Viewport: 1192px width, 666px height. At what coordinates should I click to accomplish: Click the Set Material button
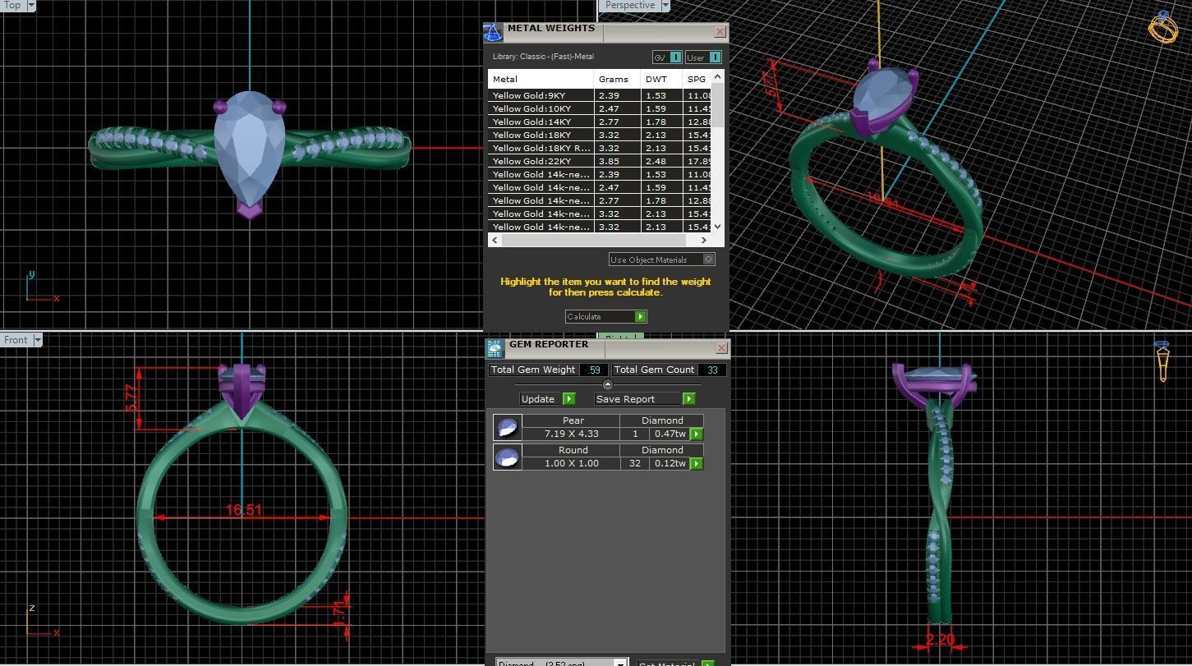676,664
